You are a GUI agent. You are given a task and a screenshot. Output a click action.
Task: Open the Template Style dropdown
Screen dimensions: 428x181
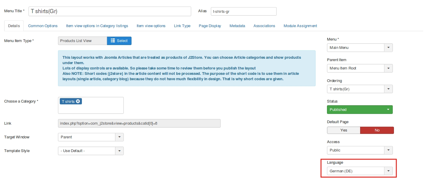91,151
